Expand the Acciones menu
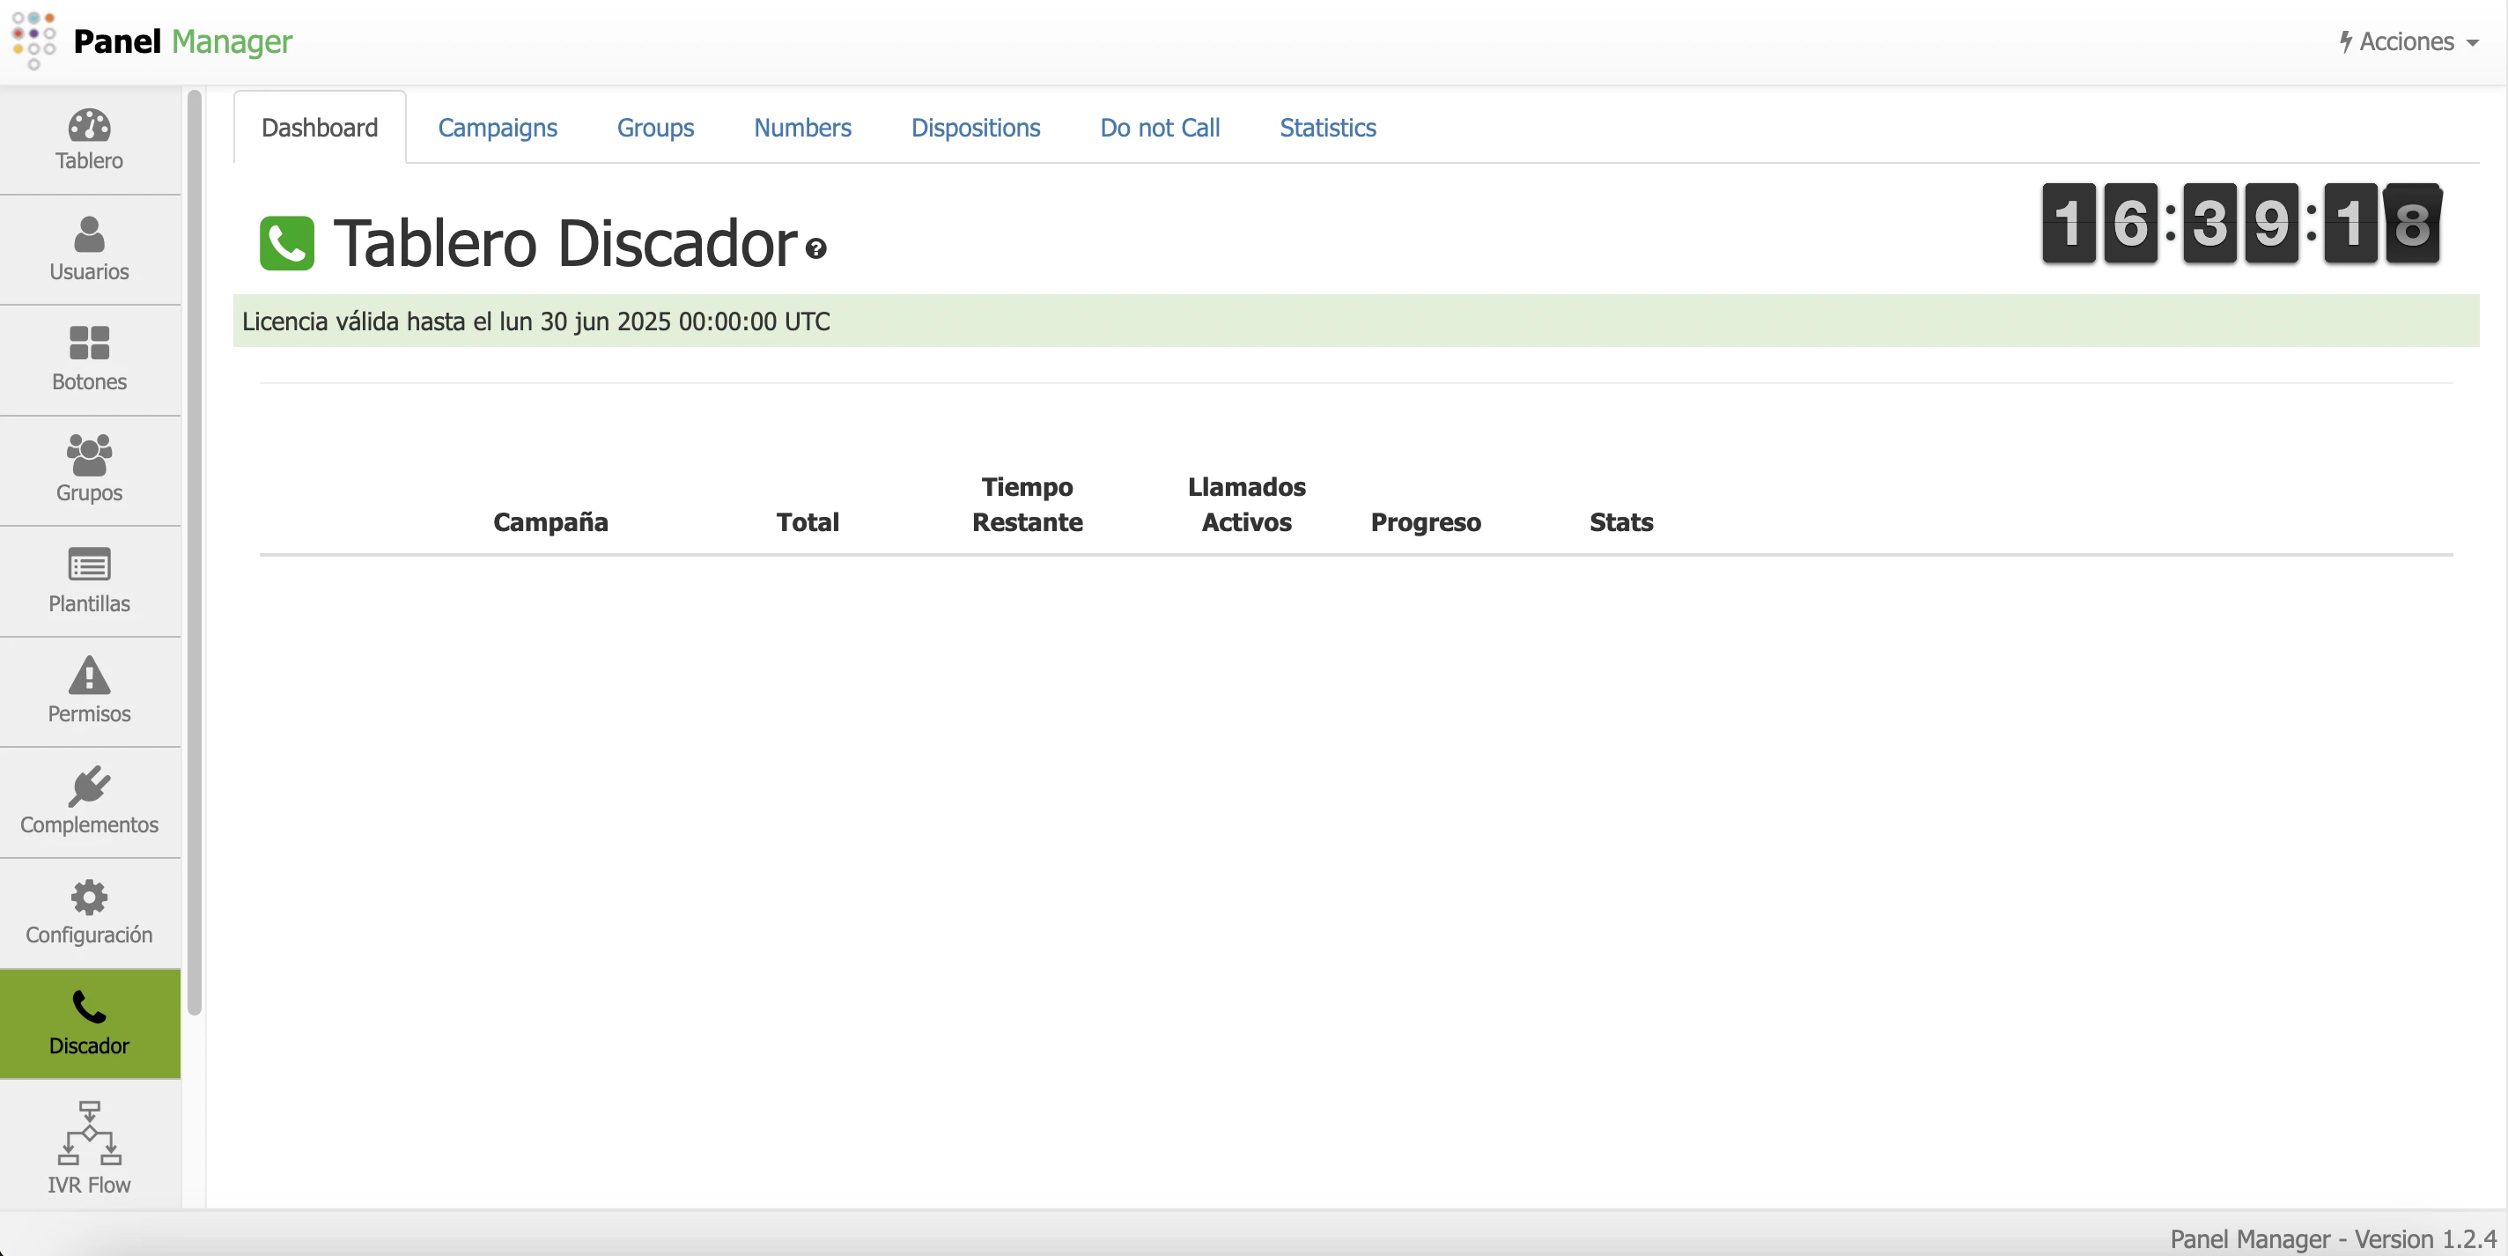This screenshot has width=2508, height=1256. [x=2407, y=42]
